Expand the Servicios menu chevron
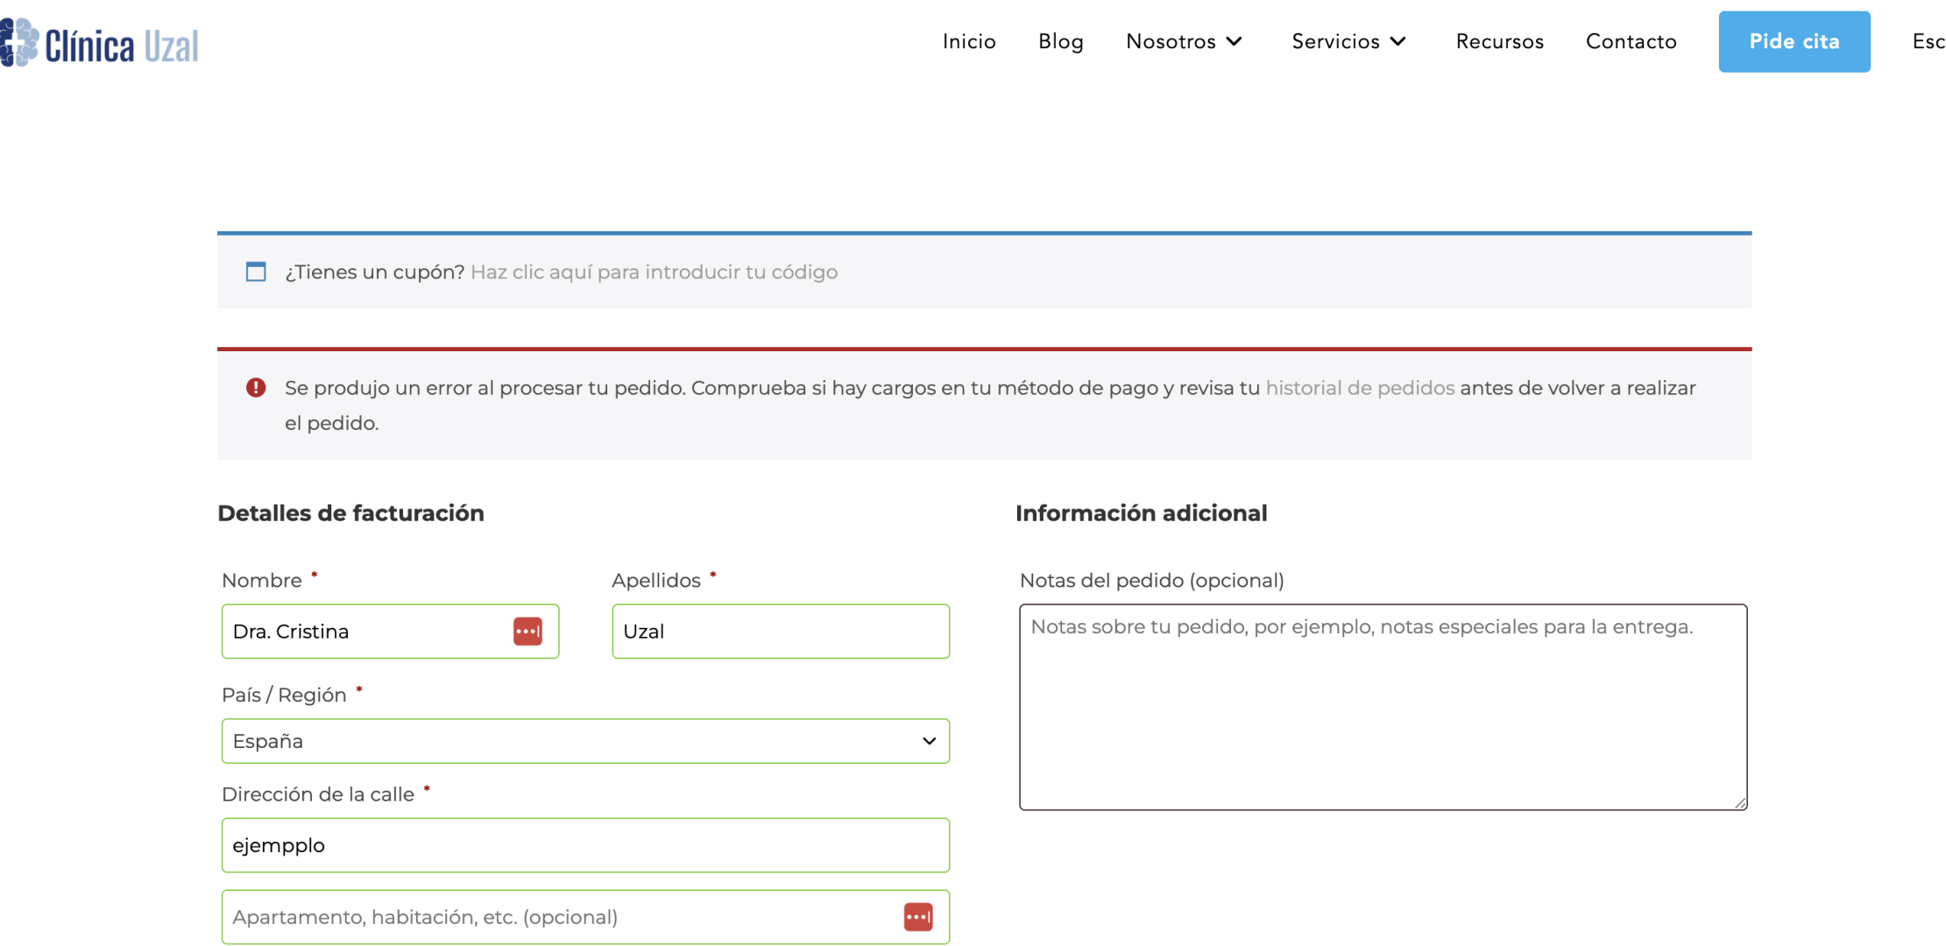The image size is (1946, 946). 1398,41
